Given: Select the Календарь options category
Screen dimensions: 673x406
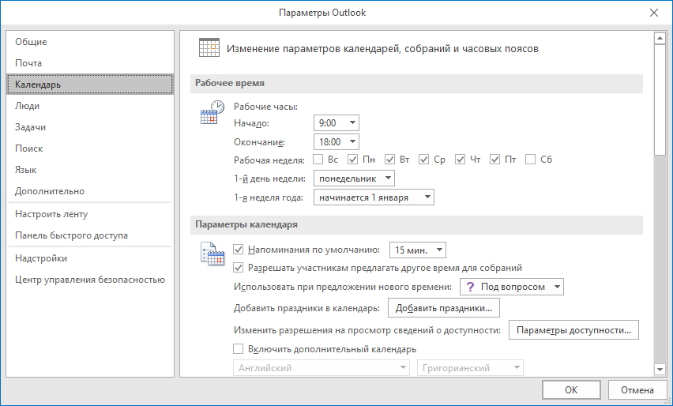Looking at the screenshot, I should (90, 84).
